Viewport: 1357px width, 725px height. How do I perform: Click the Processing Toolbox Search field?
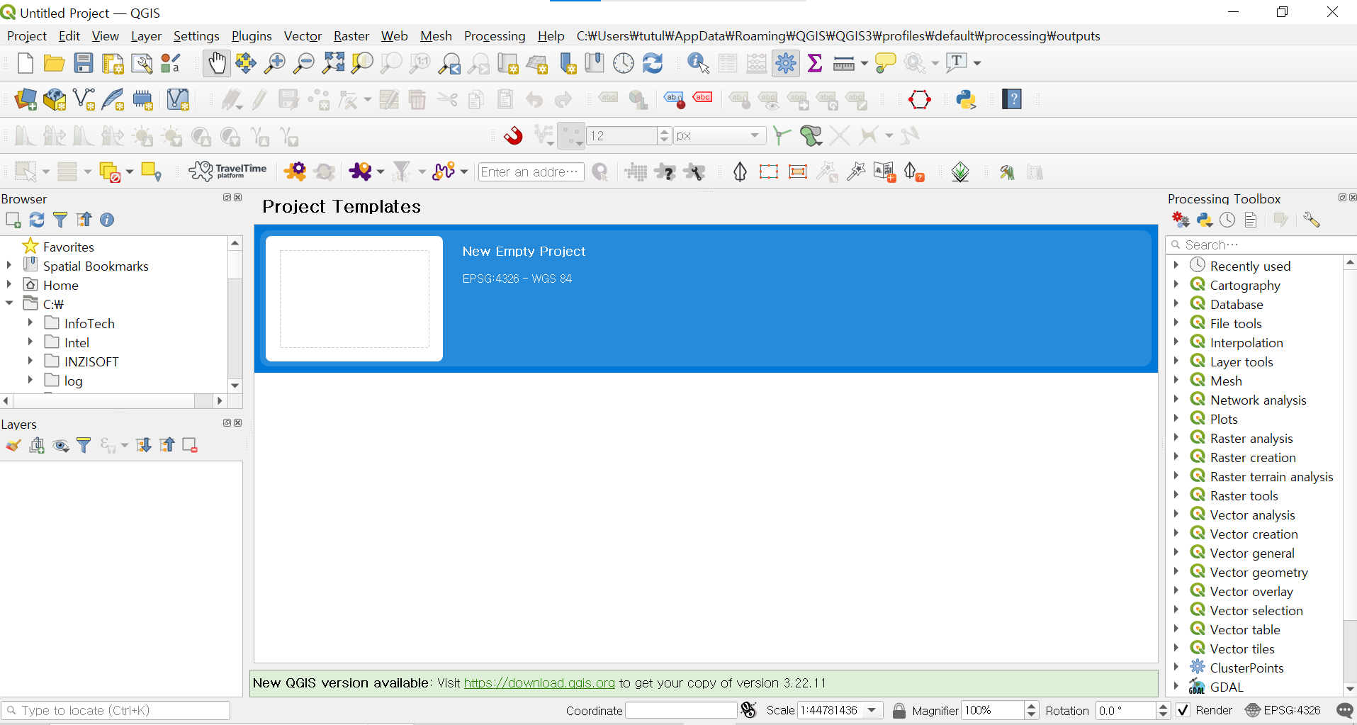1261,245
